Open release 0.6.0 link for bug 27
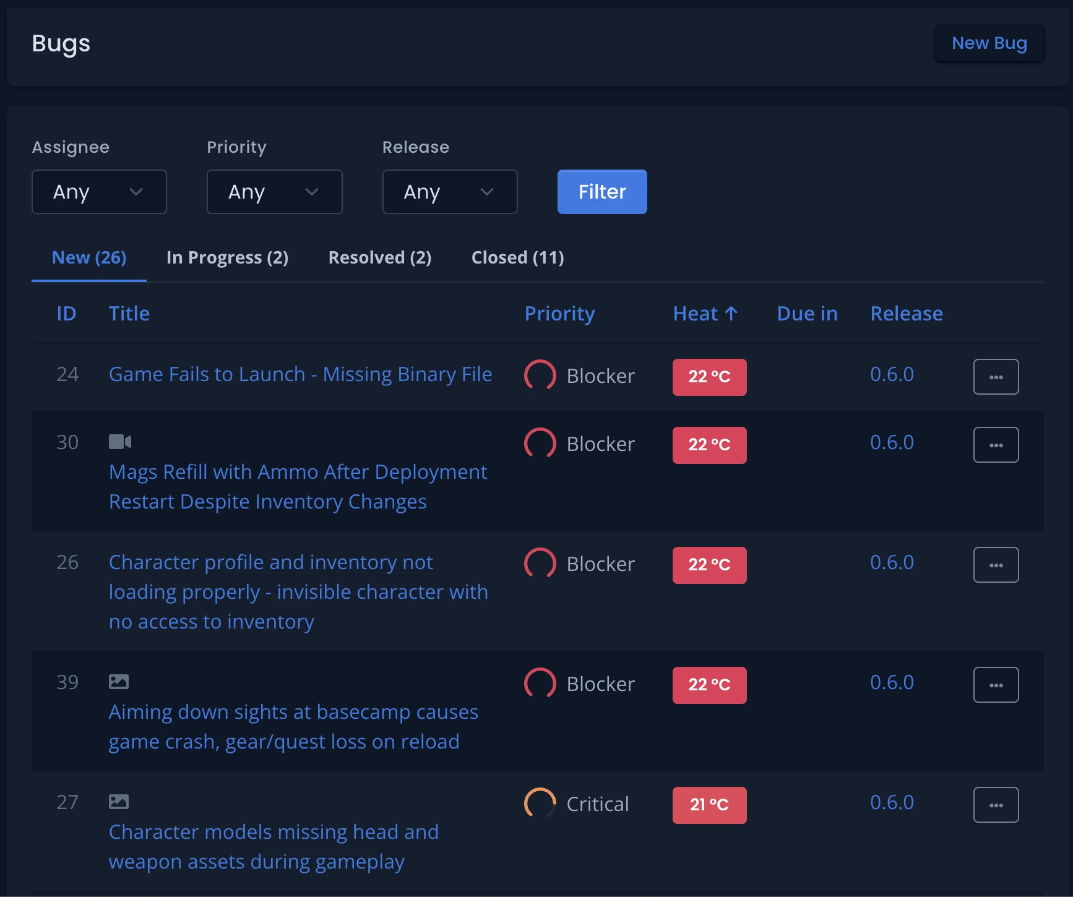 pyautogui.click(x=892, y=802)
